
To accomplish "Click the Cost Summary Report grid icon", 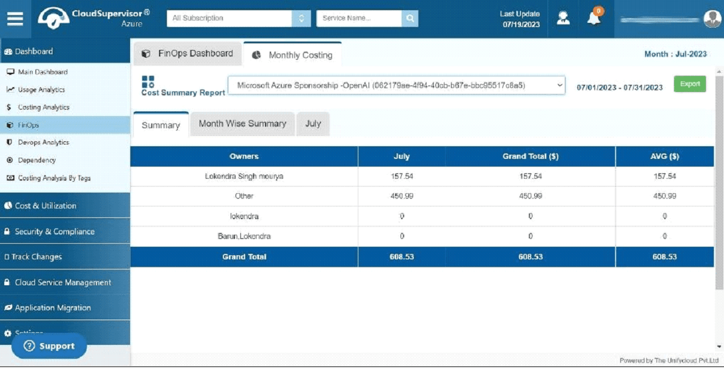I will [x=148, y=82].
